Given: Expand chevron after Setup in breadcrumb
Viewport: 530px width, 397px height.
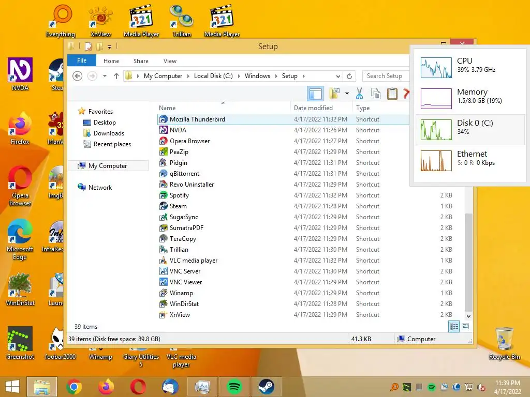Looking at the screenshot, I should click(303, 76).
